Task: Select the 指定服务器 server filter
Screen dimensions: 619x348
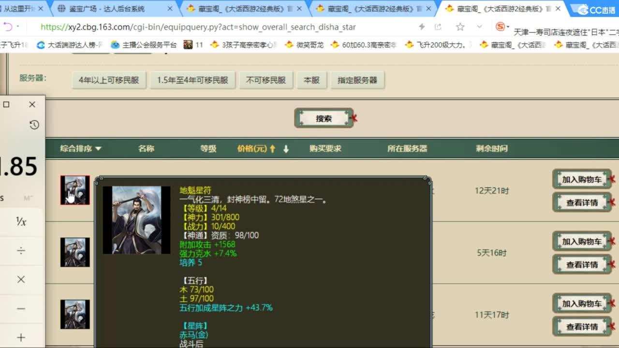Action: coord(357,80)
